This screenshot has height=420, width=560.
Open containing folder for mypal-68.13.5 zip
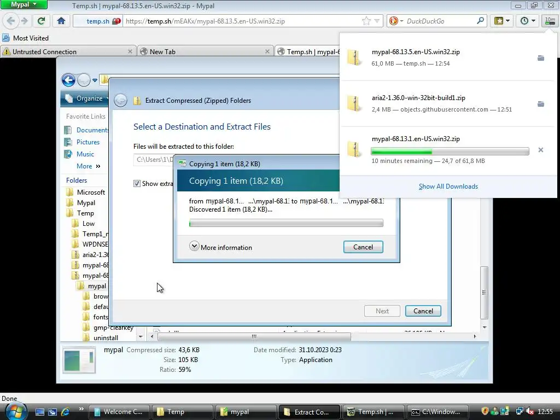pyautogui.click(x=541, y=58)
